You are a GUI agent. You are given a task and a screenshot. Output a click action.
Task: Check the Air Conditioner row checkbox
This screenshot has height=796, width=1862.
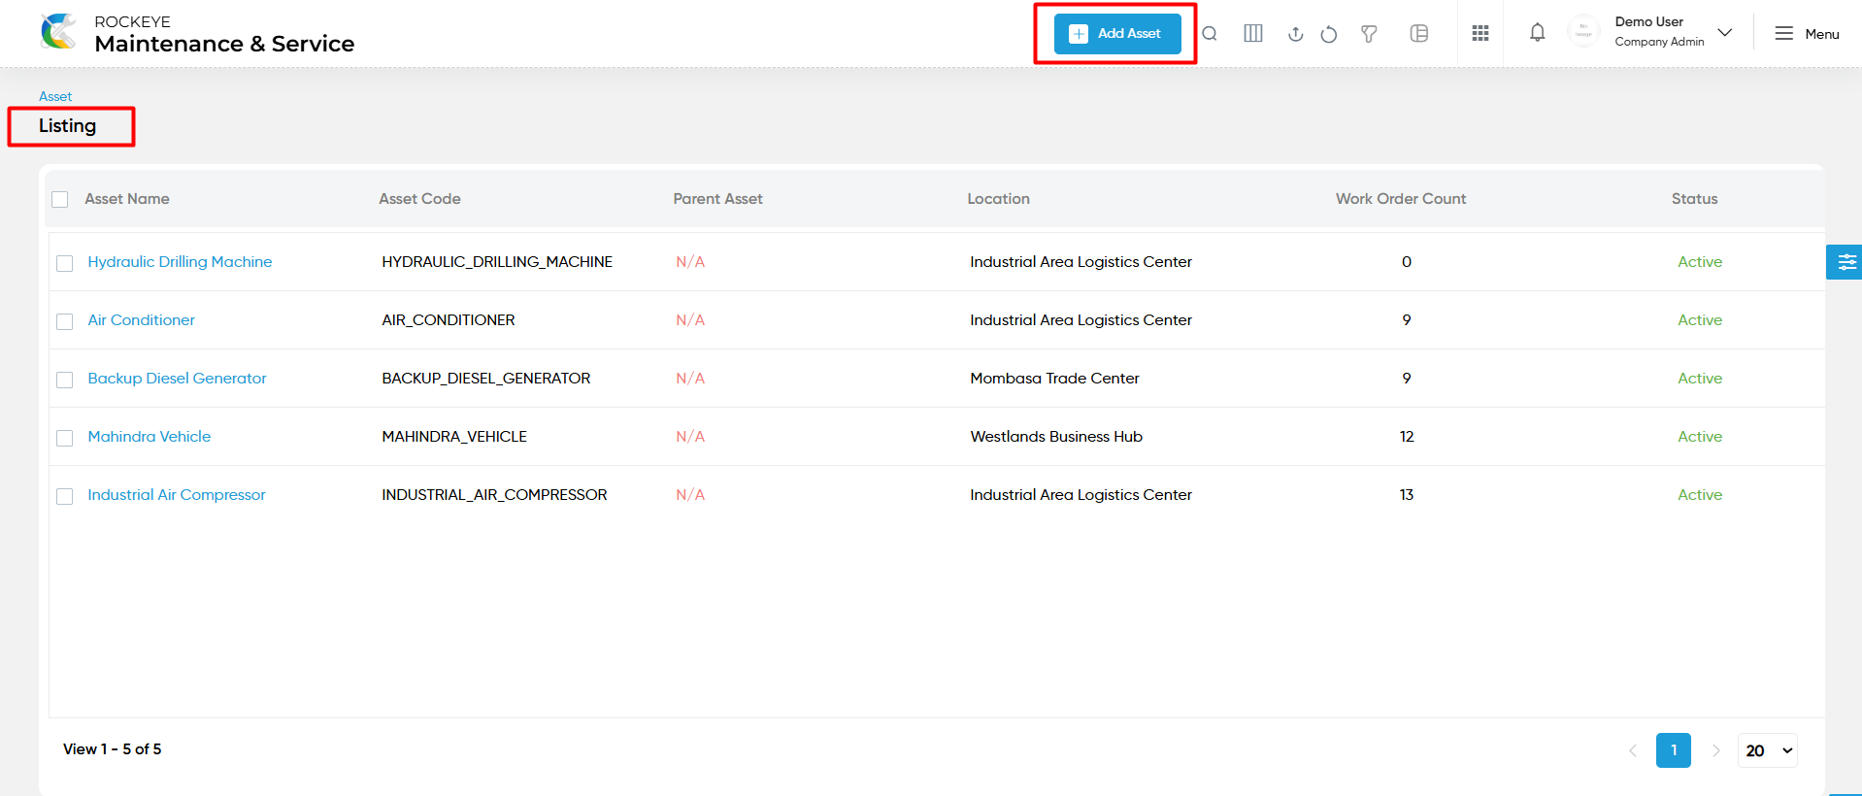65,321
